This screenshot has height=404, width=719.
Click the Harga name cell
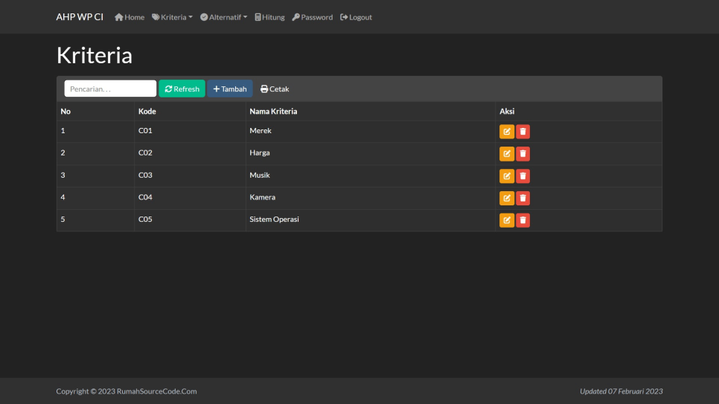(371, 153)
